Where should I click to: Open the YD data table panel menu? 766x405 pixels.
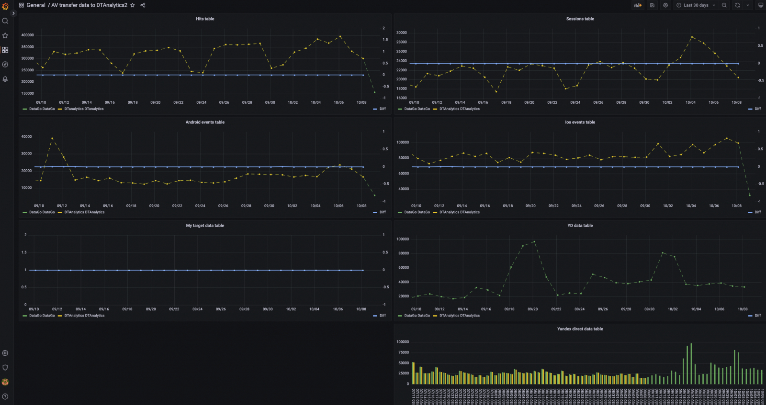click(x=580, y=226)
